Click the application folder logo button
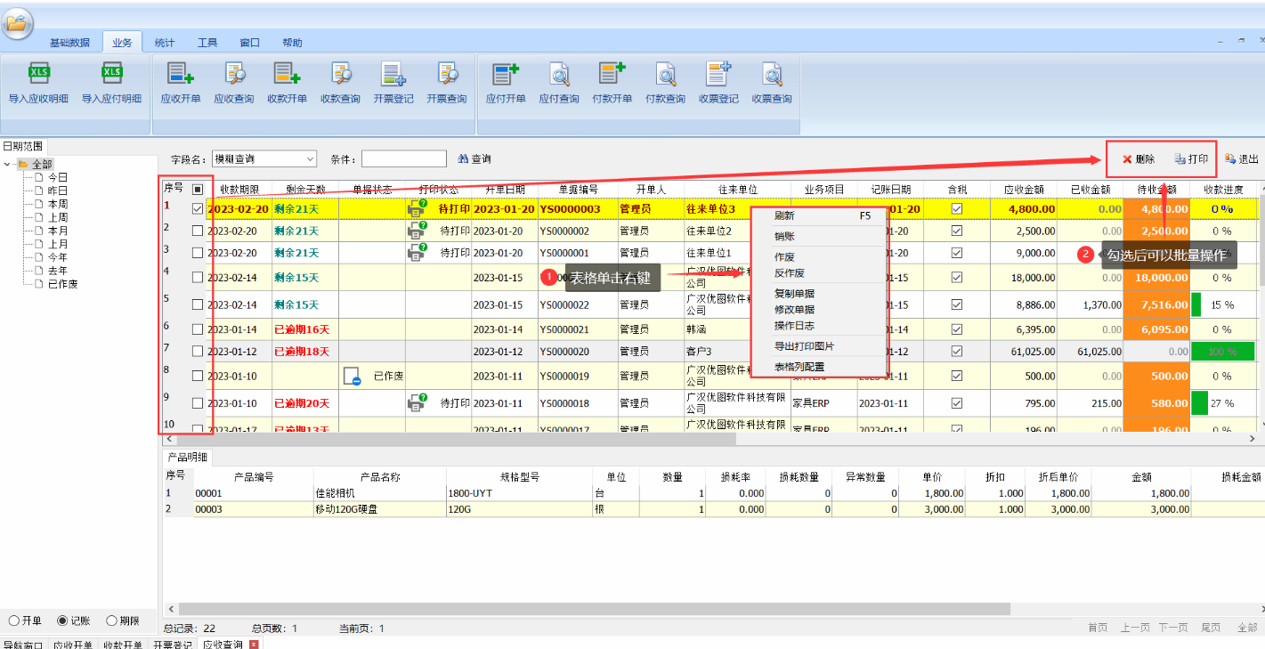Image resolution: width=1265 pixels, height=649 pixels. point(17,22)
